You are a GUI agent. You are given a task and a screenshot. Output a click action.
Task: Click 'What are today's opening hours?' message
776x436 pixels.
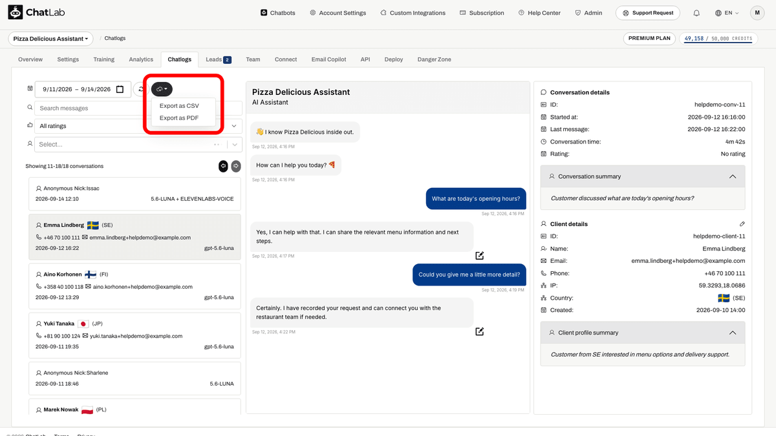click(x=475, y=199)
